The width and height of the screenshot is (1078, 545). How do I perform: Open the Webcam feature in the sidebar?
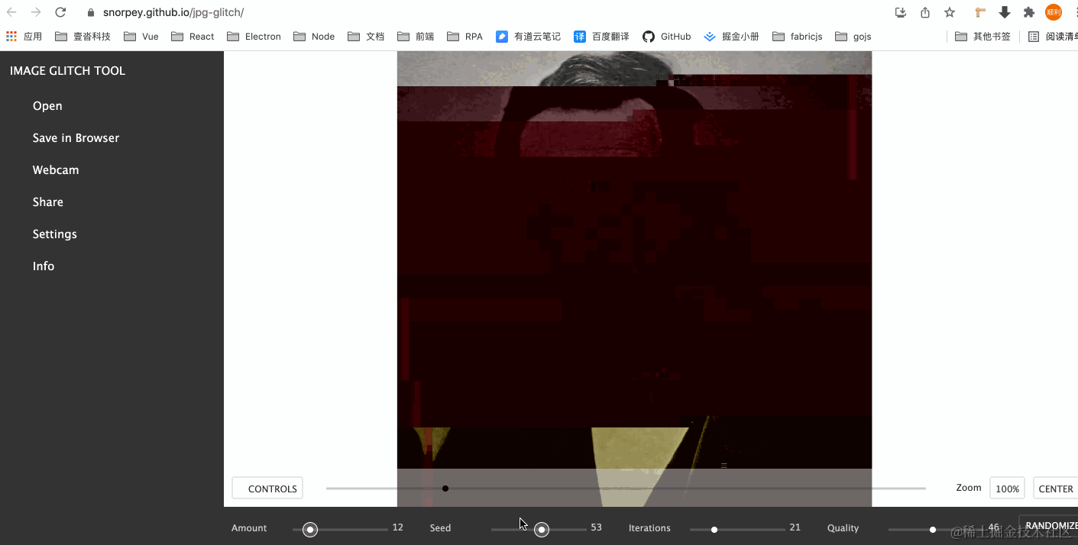55,169
